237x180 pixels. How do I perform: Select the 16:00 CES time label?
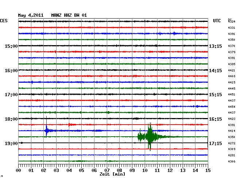click(x=11, y=71)
